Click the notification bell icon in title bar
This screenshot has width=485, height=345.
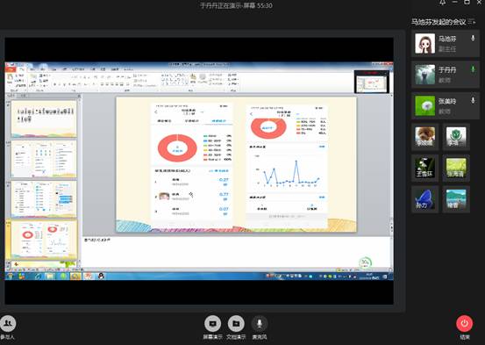[x=443, y=3]
